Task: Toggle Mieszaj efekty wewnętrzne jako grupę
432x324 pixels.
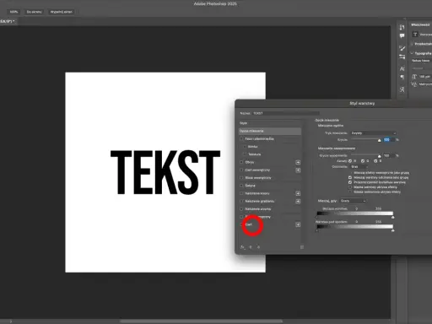Action: (350, 173)
